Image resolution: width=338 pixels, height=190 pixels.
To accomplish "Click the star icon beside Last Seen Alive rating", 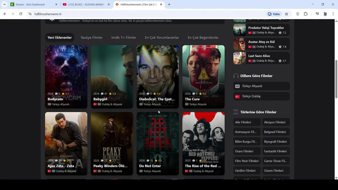I will point(280,61).
